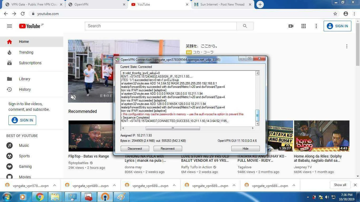The image size is (360, 202).
Task: Show hidden system tray icons
Action: coord(308,197)
